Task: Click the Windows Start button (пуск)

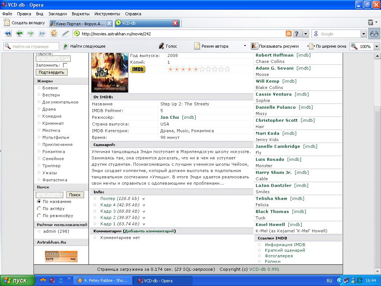Action: tap(17, 280)
